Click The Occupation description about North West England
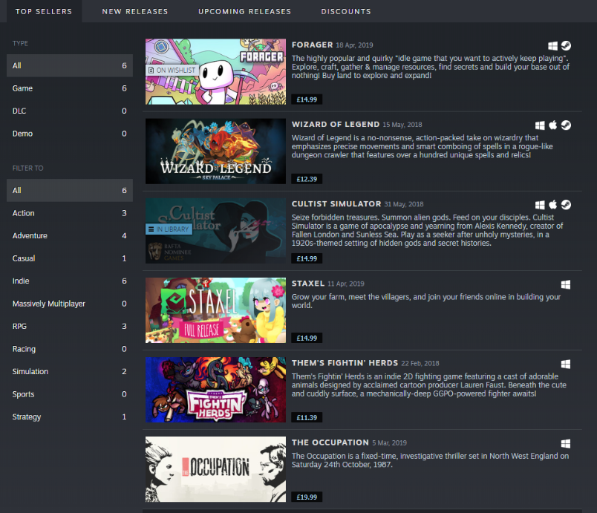The height and width of the screenshot is (513, 597). point(430,460)
